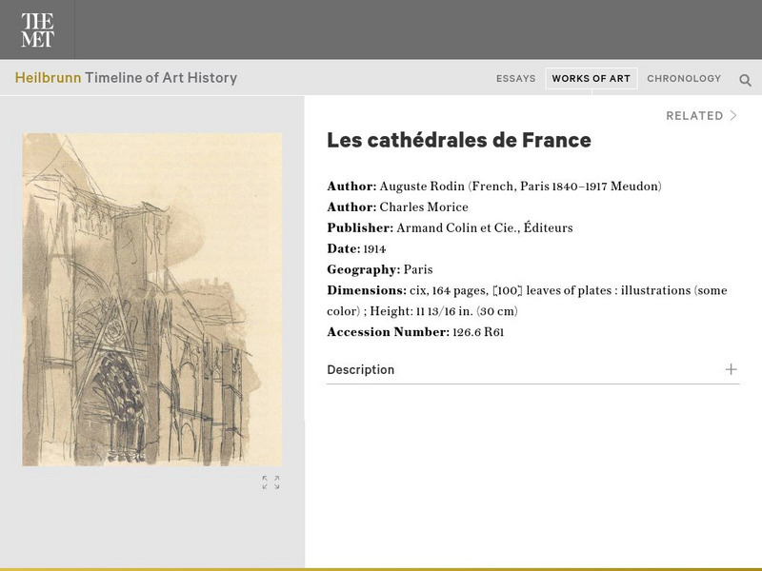The width and height of the screenshot is (762, 571).
Task: Open the Description section
Action: (x=361, y=369)
